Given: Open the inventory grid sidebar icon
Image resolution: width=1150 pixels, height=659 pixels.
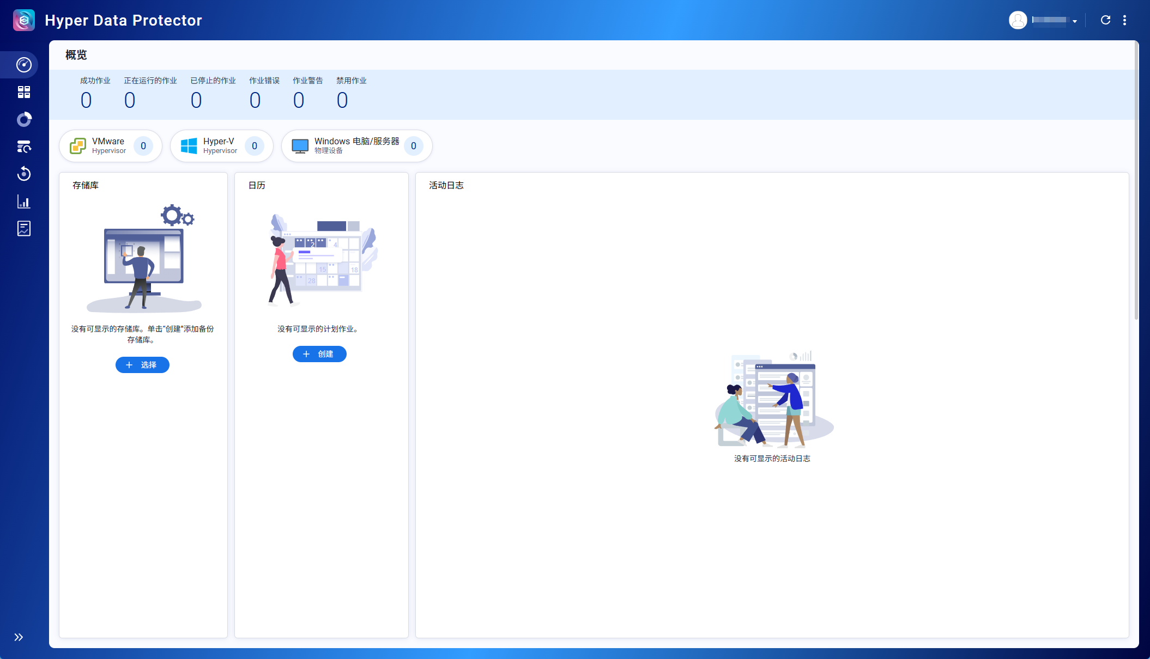Looking at the screenshot, I should tap(23, 92).
